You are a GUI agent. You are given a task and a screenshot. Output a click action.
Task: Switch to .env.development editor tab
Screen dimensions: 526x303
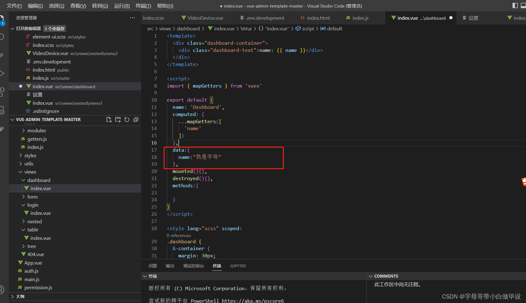pos(265,18)
